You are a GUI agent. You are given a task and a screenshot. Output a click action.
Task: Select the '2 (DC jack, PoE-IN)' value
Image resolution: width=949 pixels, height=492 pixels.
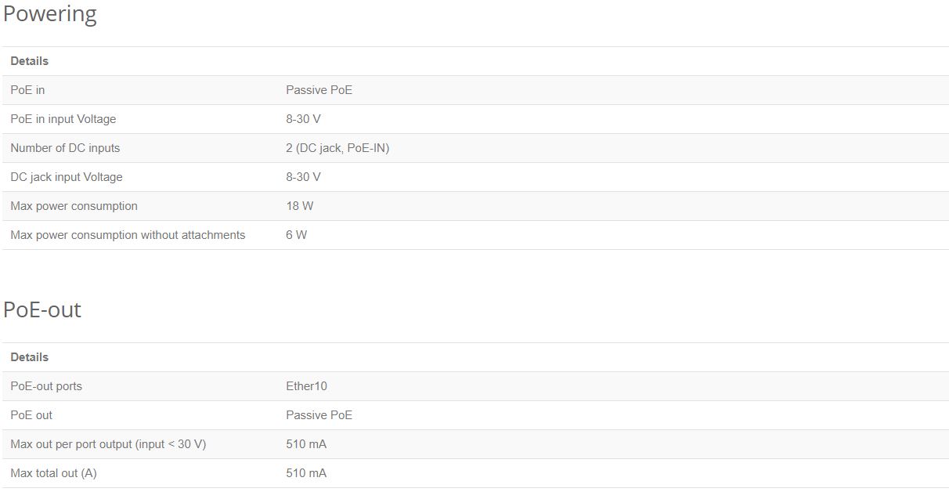pos(337,148)
